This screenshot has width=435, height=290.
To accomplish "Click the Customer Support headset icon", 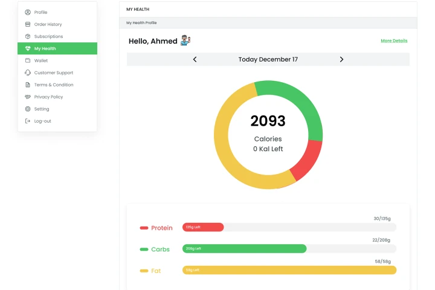I will click(28, 72).
